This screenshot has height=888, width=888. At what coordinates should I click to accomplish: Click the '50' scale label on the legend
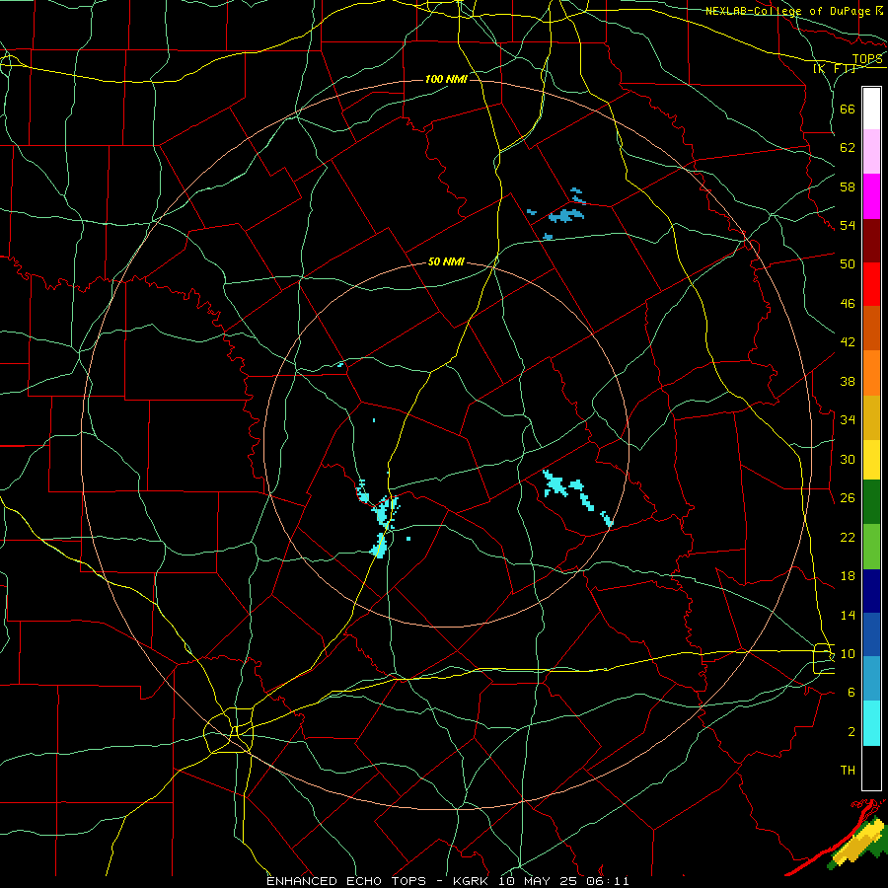[x=848, y=263]
